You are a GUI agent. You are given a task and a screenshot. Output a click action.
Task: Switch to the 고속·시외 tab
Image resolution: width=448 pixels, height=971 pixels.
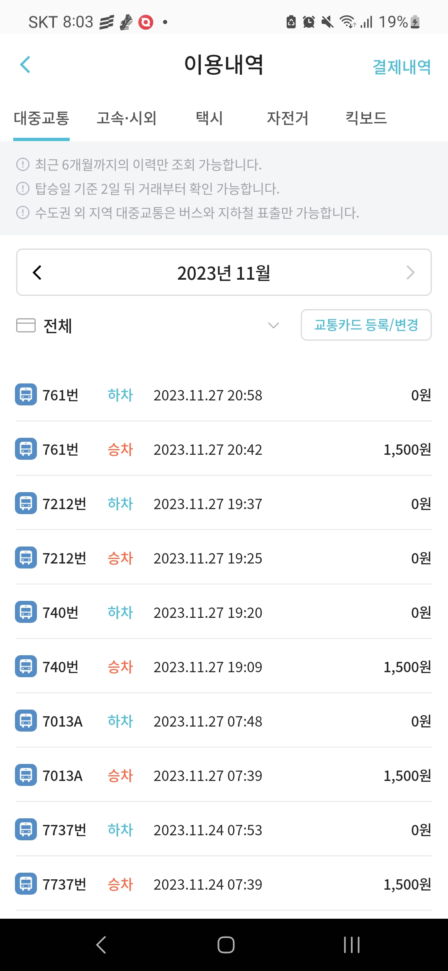[127, 118]
